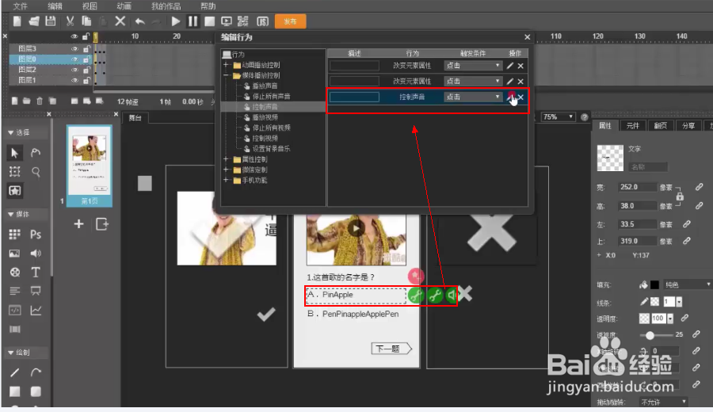Adjust the 透视度 slider handle

(x=650, y=335)
